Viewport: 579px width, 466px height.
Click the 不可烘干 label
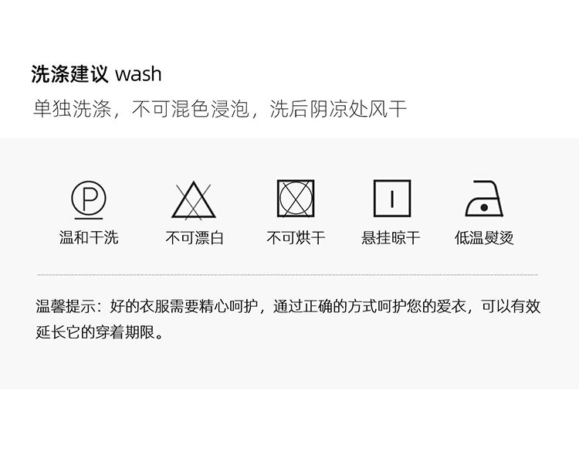(296, 237)
